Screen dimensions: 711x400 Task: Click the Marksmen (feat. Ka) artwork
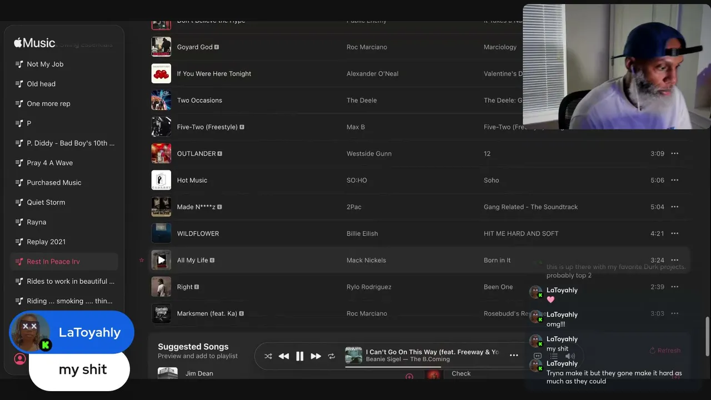click(x=161, y=313)
